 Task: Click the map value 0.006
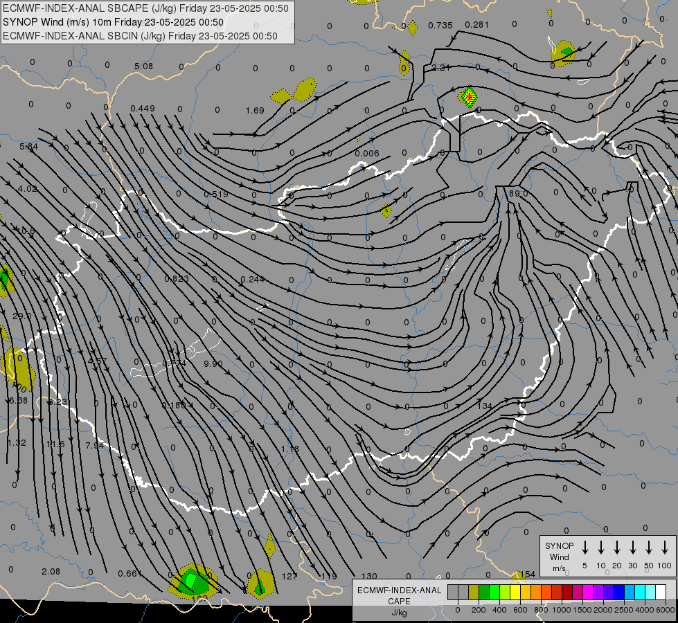coord(366,154)
